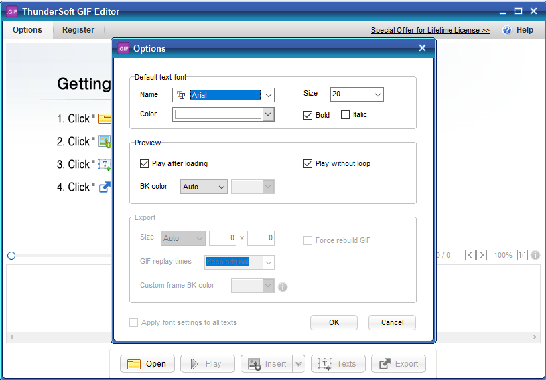Expand the text Color dropdown arrow
Screen dimensions: 546x380
[268, 114]
